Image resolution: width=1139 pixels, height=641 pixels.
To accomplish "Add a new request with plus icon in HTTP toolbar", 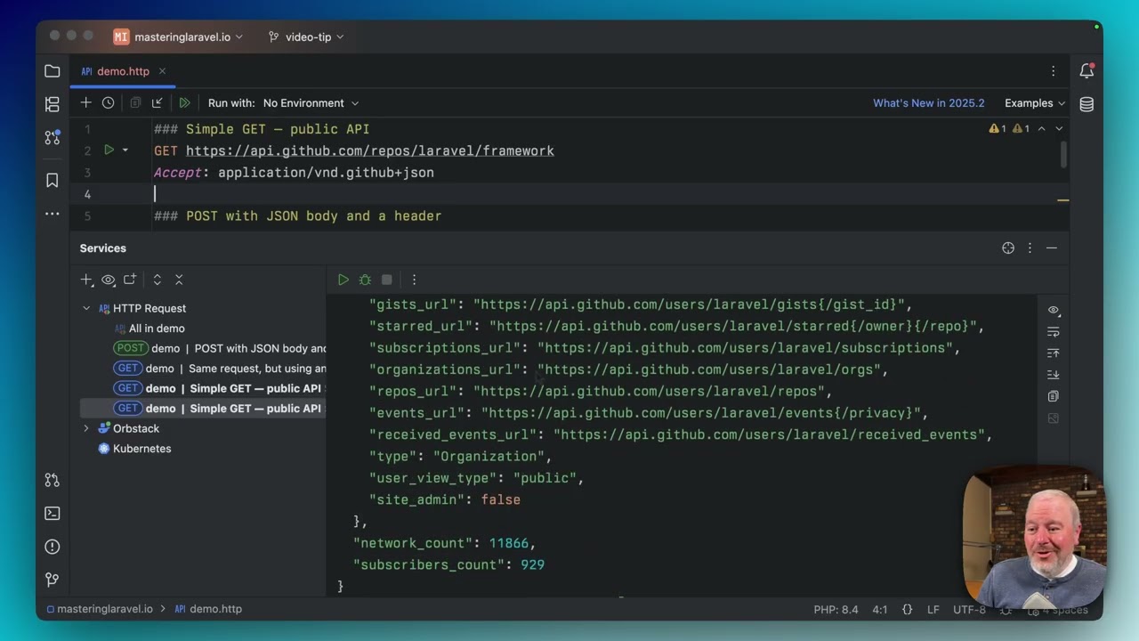I will click(x=85, y=103).
